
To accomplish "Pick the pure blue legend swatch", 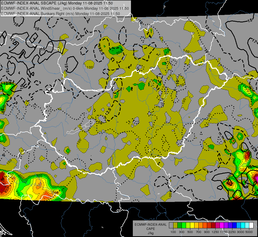I will coord(235,225).
